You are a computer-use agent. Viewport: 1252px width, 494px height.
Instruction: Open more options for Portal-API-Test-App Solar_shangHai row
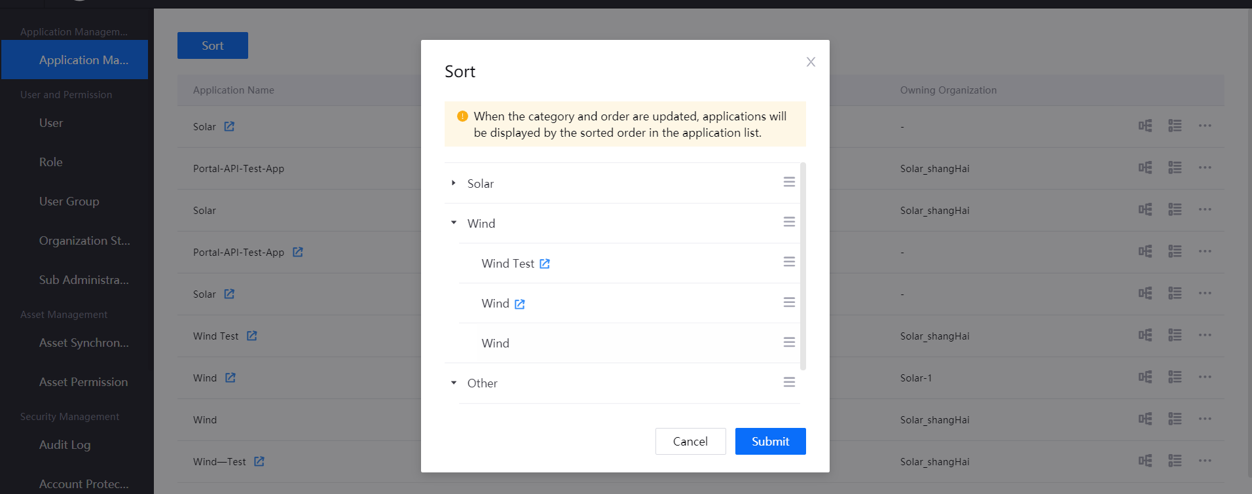point(1205,168)
